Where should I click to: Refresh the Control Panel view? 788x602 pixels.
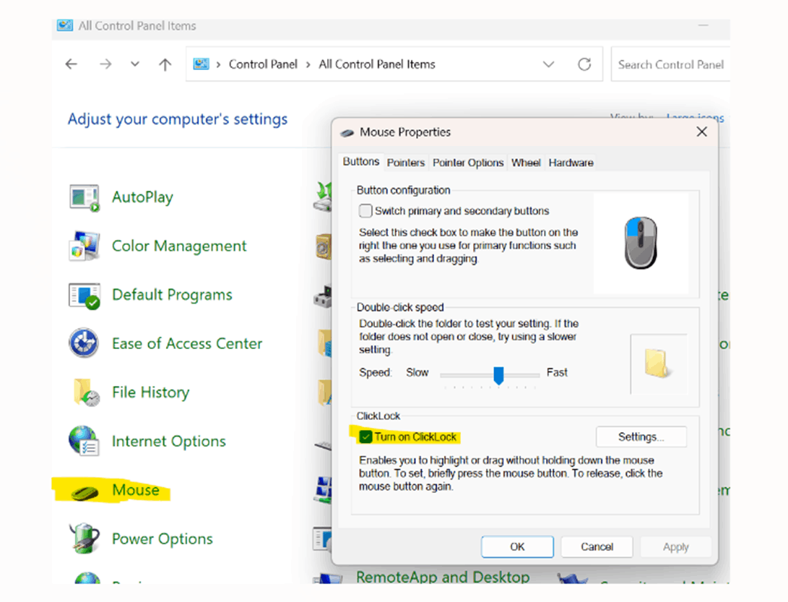click(x=584, y=64)
